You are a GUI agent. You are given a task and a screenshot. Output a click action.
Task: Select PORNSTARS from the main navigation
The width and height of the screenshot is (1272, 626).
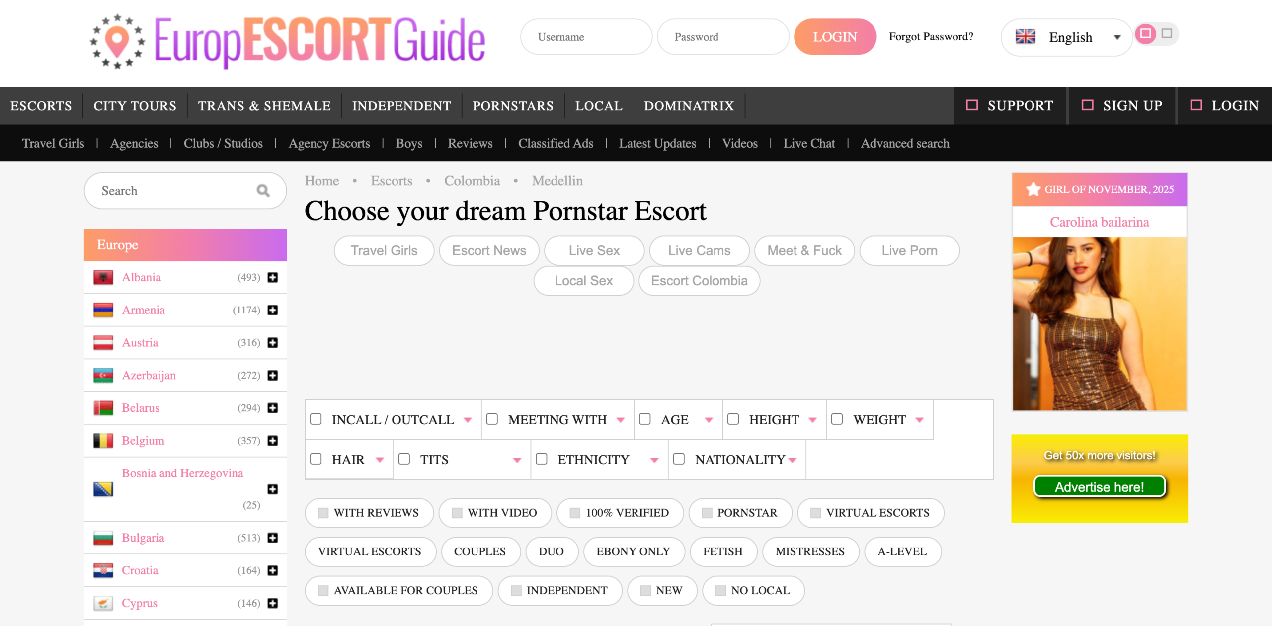tap(513, 105)
